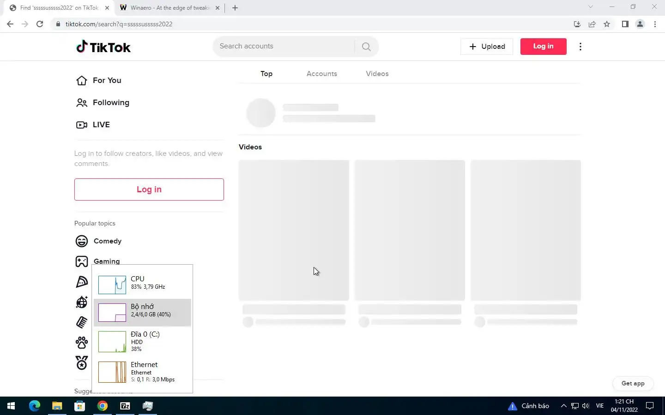
Task: Click the Chrome taskbar icon
Action: 103,406
